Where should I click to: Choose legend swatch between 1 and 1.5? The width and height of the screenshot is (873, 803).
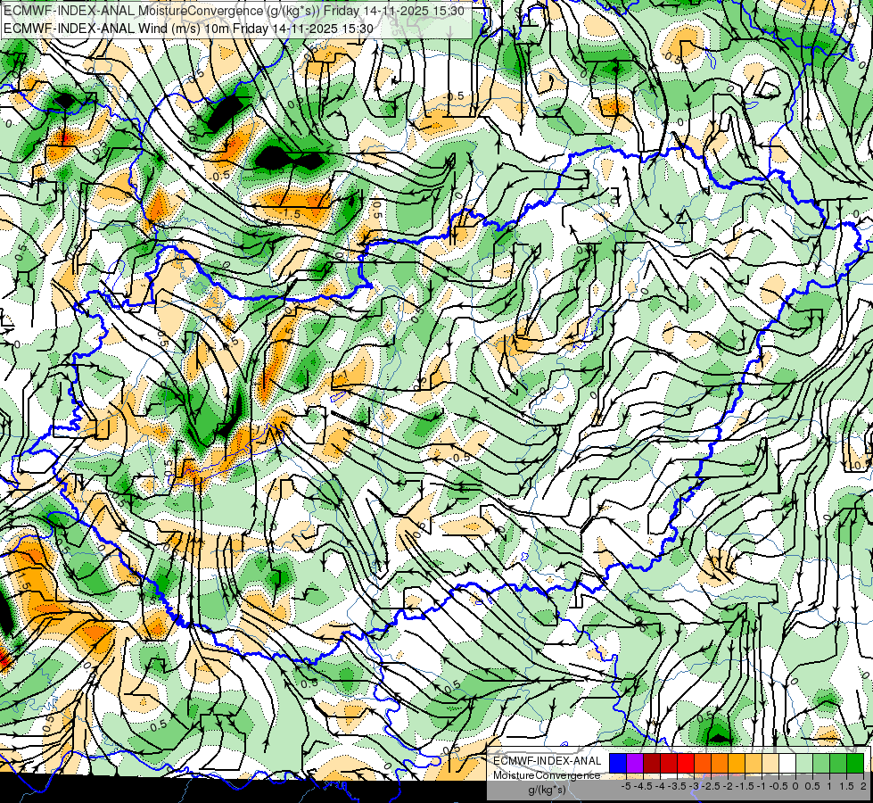[838, 763]
